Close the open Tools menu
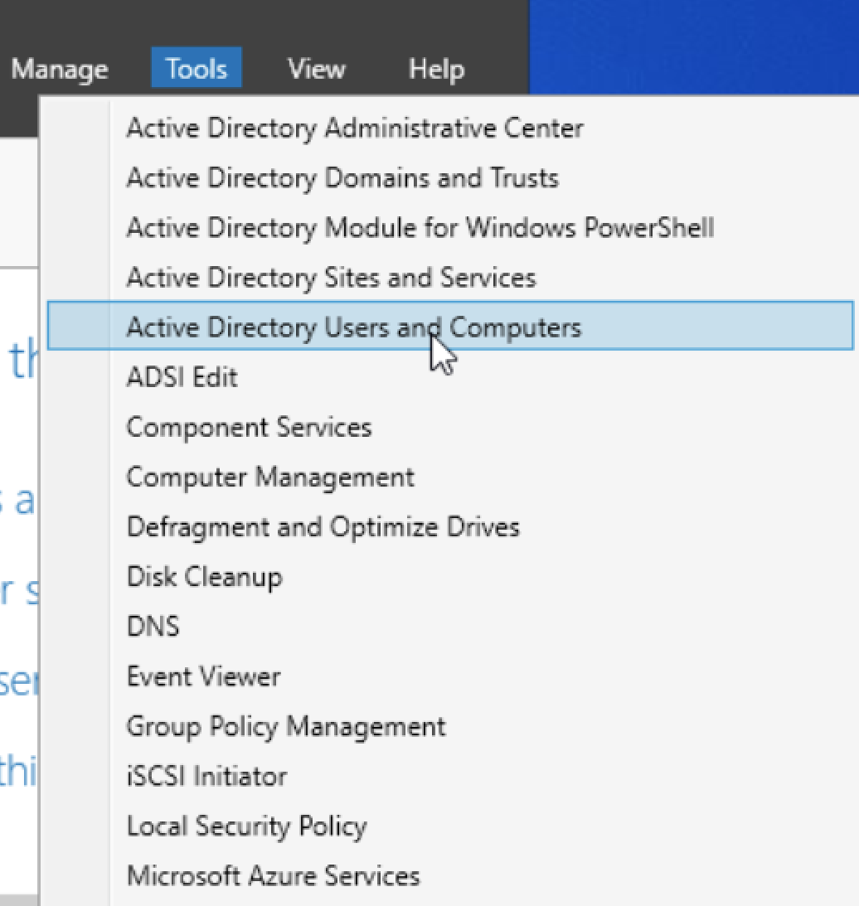Viewport: 859px width, 906px height. 196,68
